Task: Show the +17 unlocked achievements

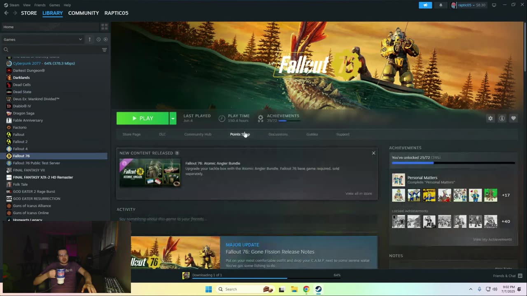Action: [x=506, y=195]
